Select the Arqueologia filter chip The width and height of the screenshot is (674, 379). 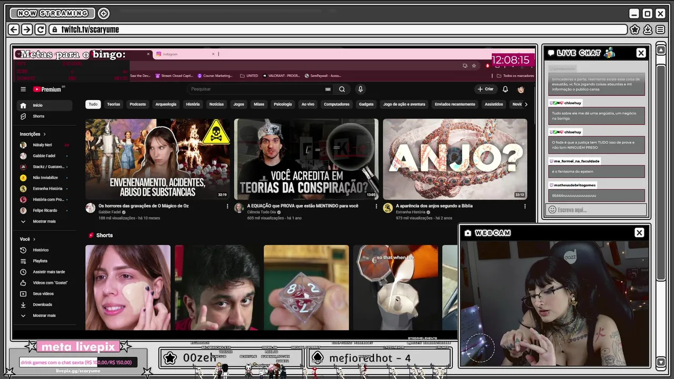pos(166,104)
